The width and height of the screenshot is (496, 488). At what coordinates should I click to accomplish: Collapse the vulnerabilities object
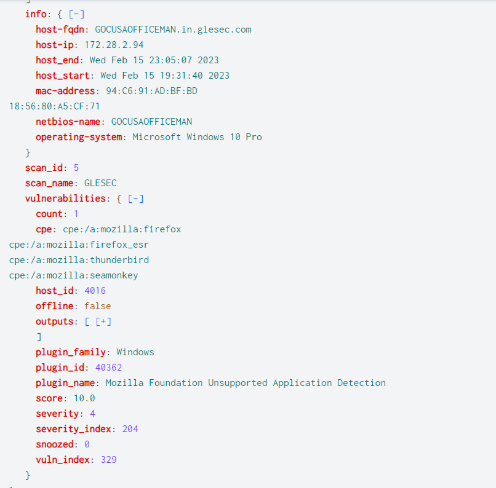click(136, 199)
